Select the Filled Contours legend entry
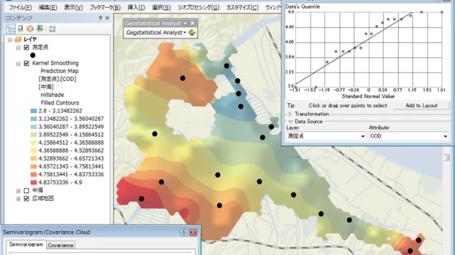 point(60,103)
